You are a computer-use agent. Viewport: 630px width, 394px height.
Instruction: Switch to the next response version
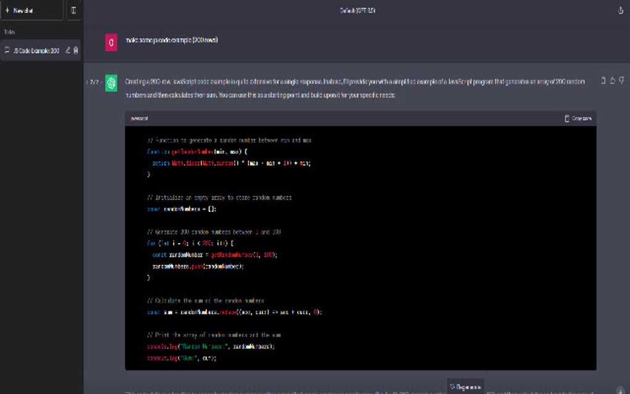click(x=101, y=82)
